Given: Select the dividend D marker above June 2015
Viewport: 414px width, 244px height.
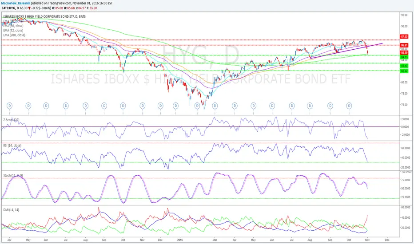Looking at the screenshot, I should [46, 106].
